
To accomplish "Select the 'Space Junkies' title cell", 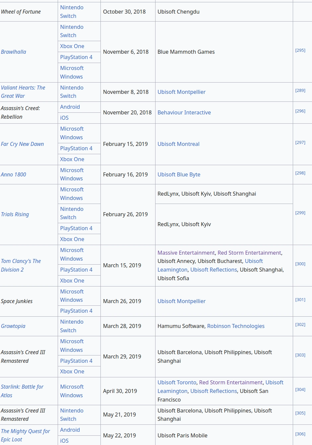I will click(x=29, y=301).
